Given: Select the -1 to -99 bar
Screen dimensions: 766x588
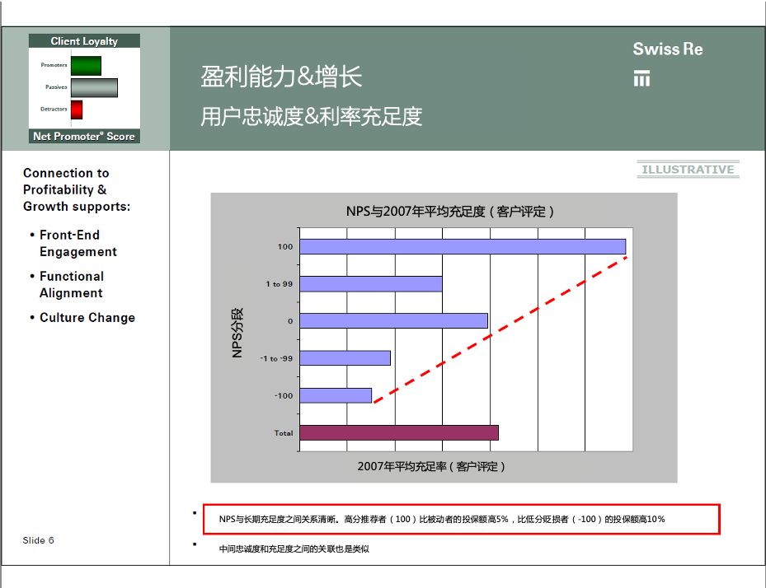Looking at the screenshot, I should tap(345, 358).
